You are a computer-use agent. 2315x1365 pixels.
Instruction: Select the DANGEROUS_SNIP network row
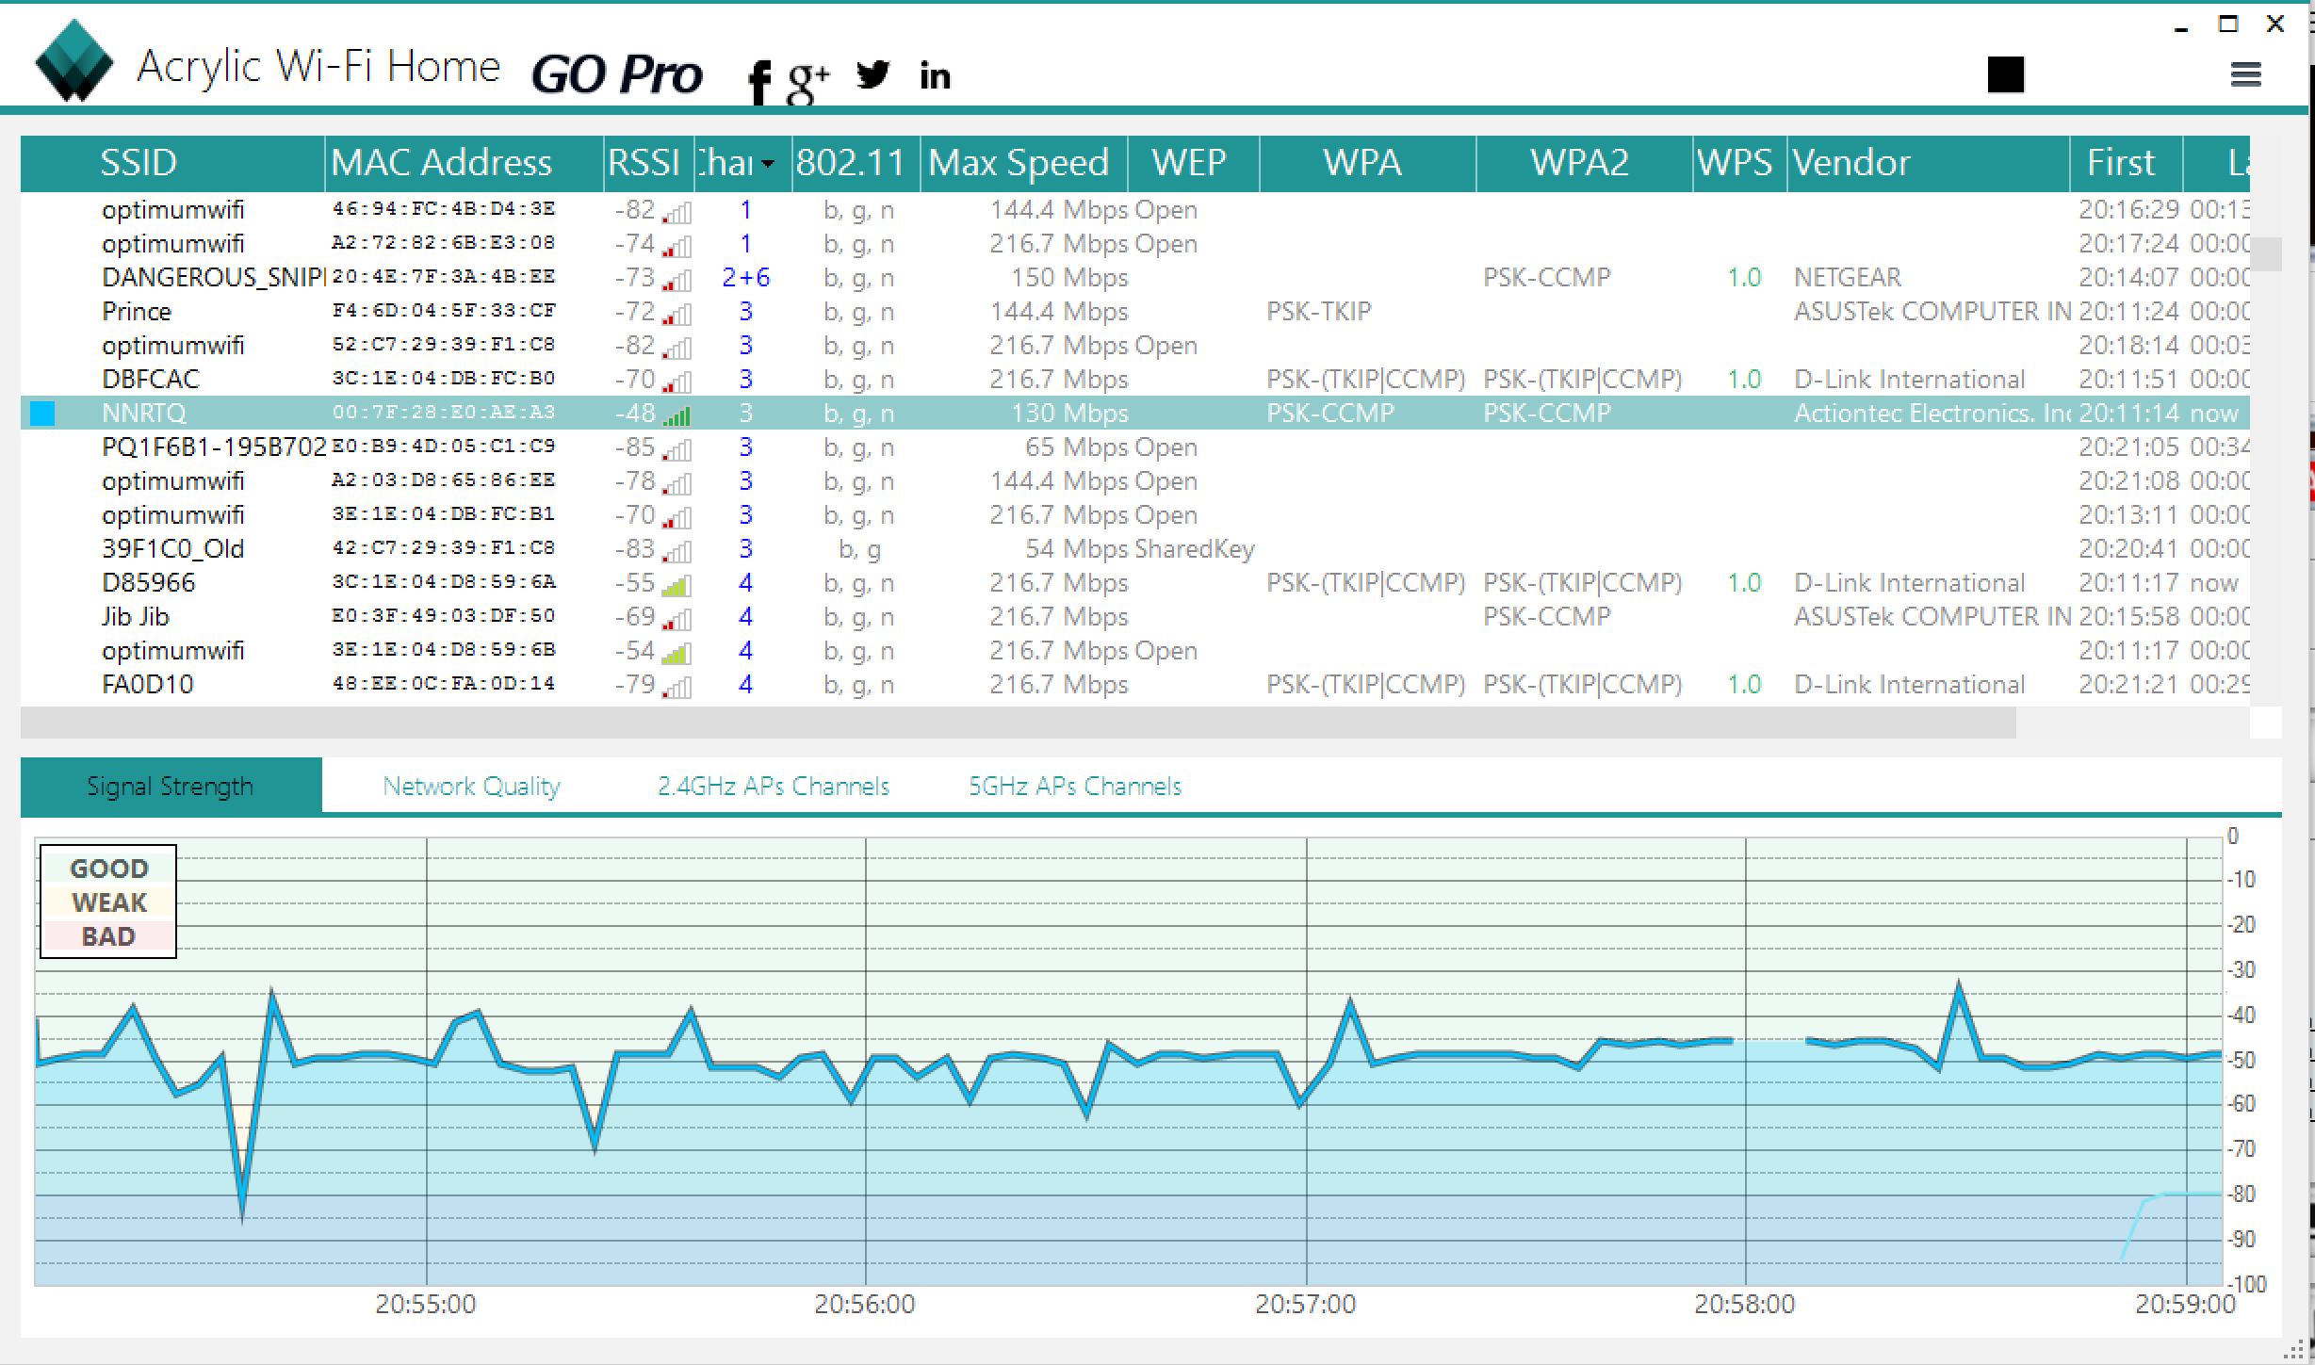[213, 278]
